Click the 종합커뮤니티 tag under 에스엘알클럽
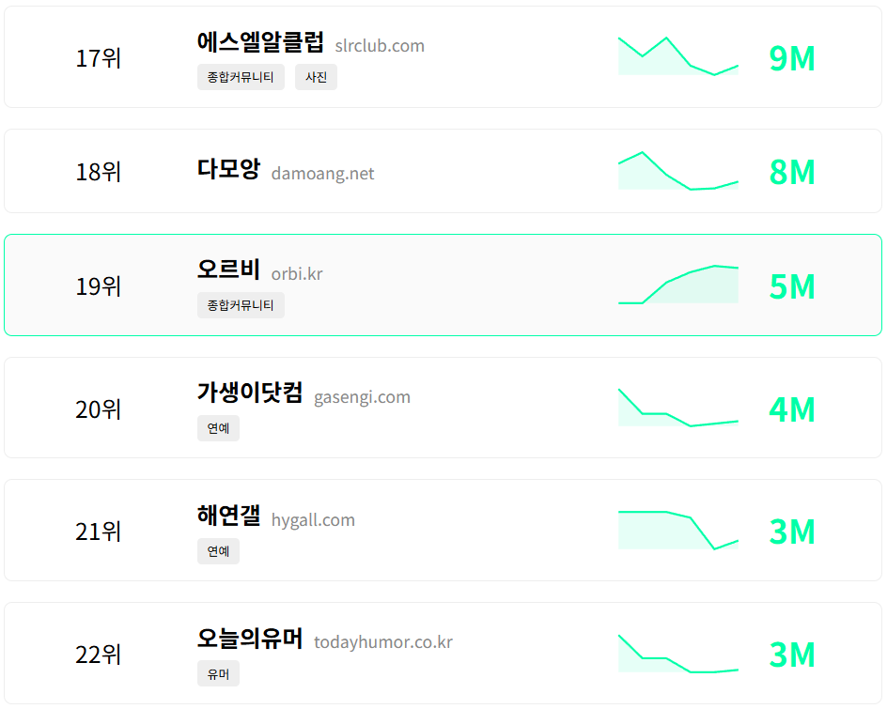The width and height of the screenshot is (887, 709). click(x=241, y=77)
